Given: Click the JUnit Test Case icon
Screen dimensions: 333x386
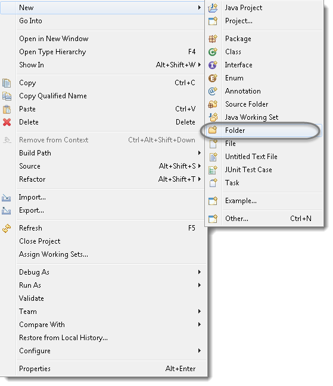Looking at the screenshot, I should pyautogui.click(x=213, y=170).
